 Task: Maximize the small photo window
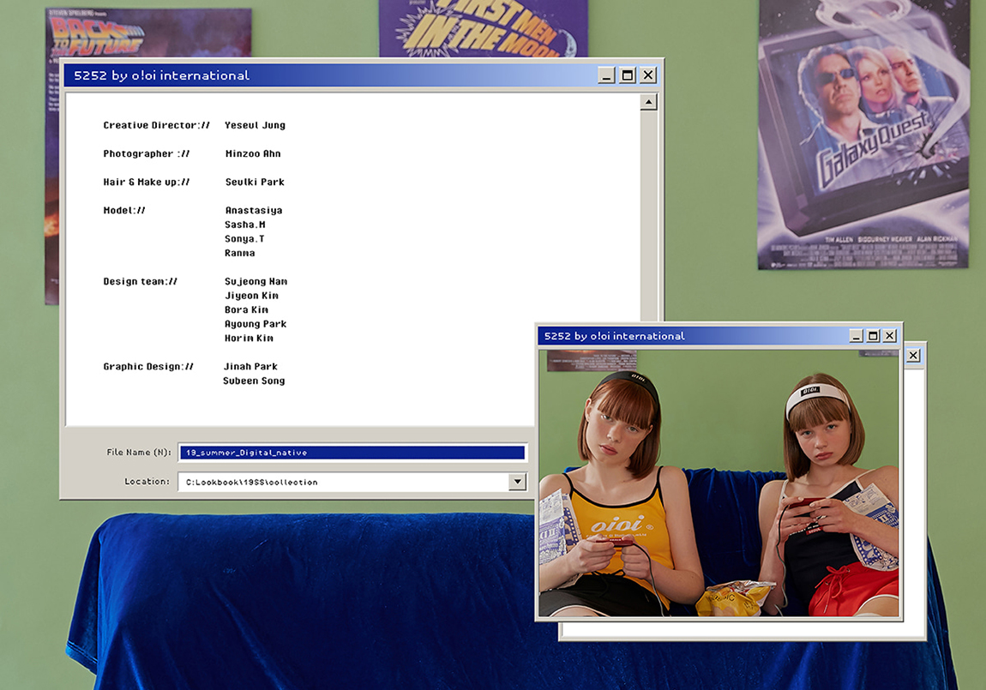pos(873,336)
